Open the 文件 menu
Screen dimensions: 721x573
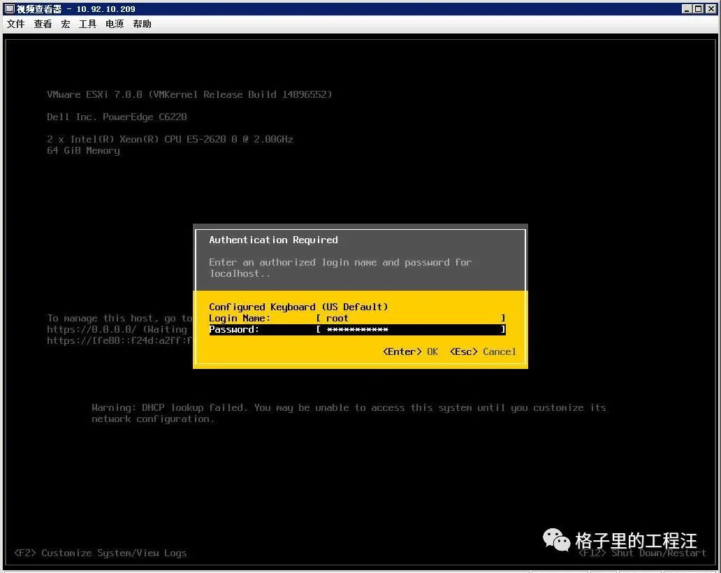tap(15, 24)
